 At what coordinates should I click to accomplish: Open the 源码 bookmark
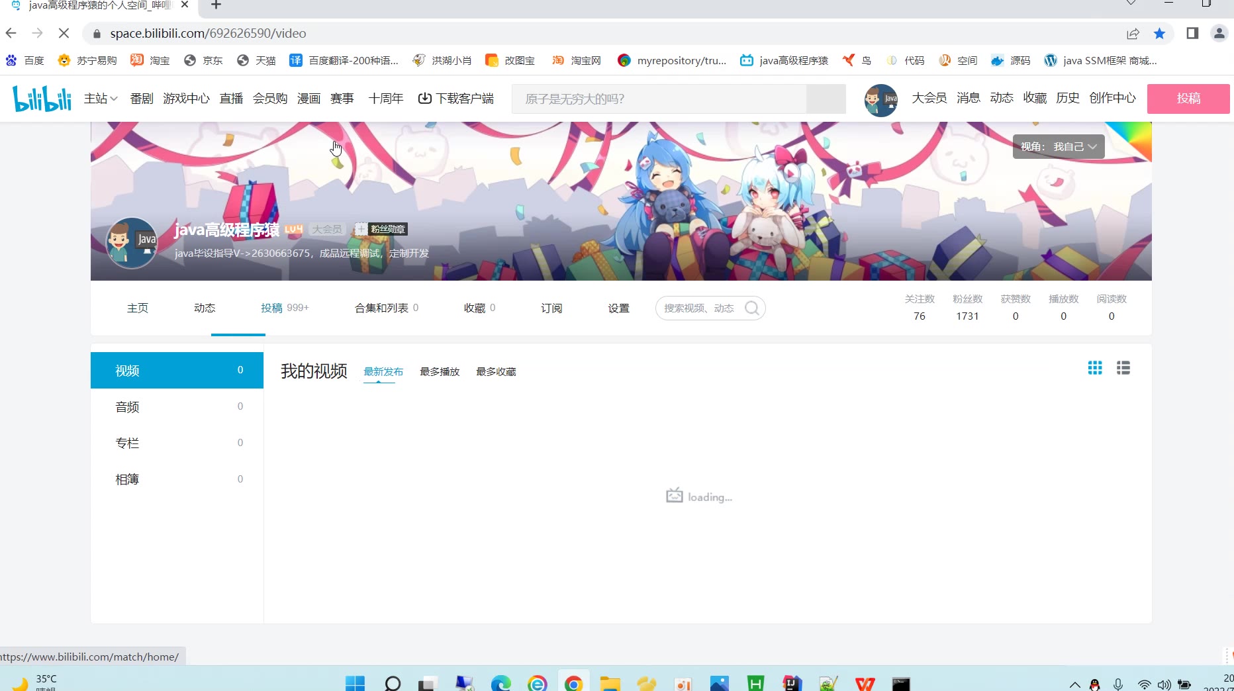click(x=1011, y=60)
